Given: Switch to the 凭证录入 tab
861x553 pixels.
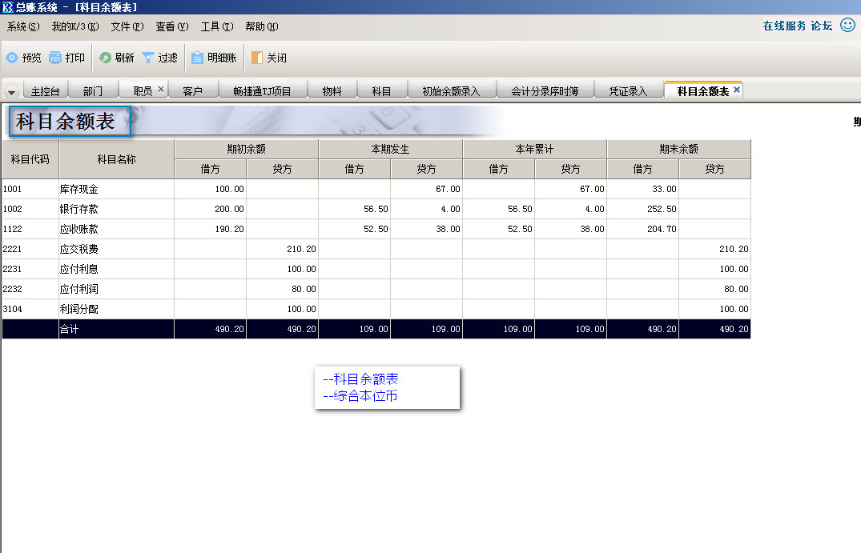Looking at the screenshot, I should pos(628,91).
